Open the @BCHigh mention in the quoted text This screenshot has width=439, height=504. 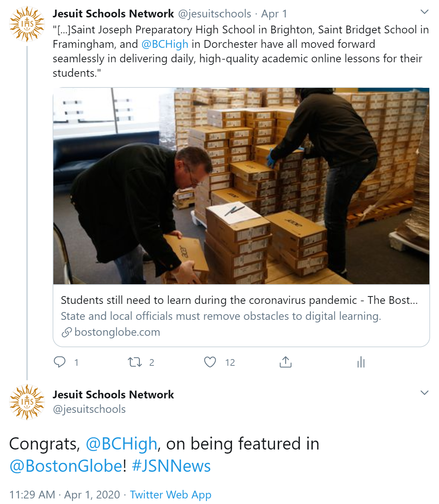[165, 44]
